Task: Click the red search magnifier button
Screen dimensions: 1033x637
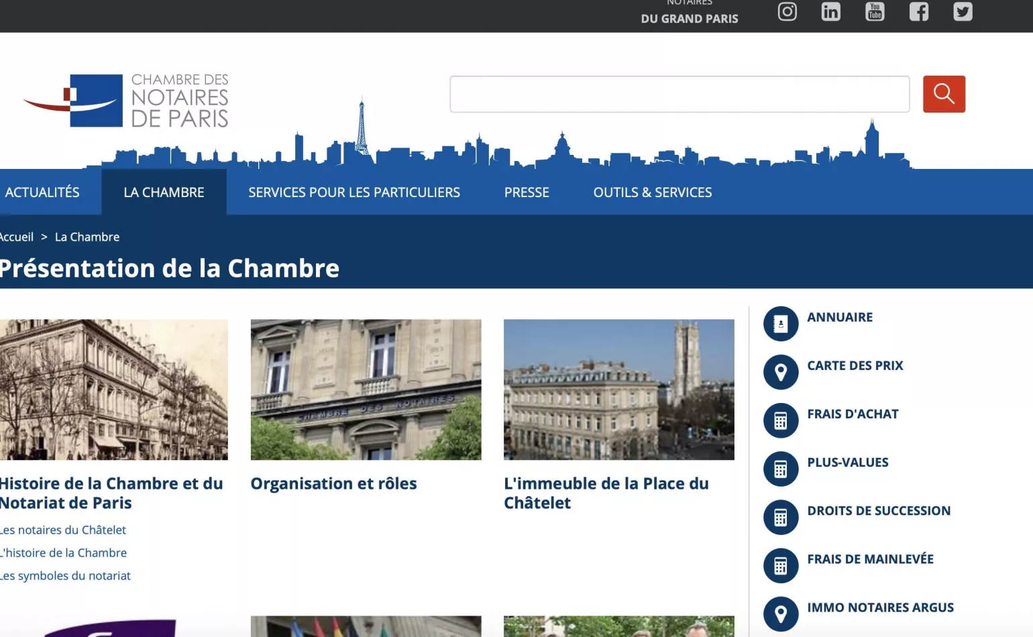Action: coord(944,94)
